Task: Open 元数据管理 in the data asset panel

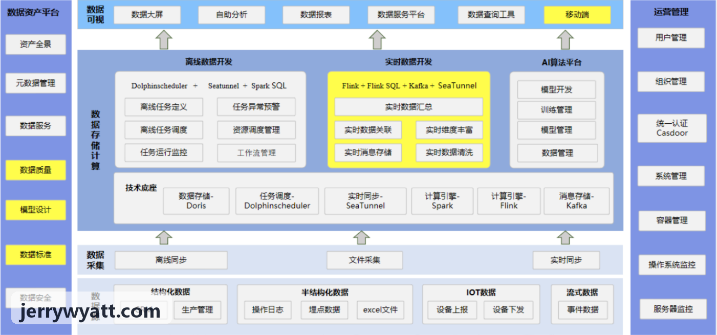Action: (x=36, y=83)
